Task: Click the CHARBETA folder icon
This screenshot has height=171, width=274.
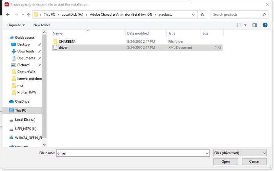Action: [55, 41]
